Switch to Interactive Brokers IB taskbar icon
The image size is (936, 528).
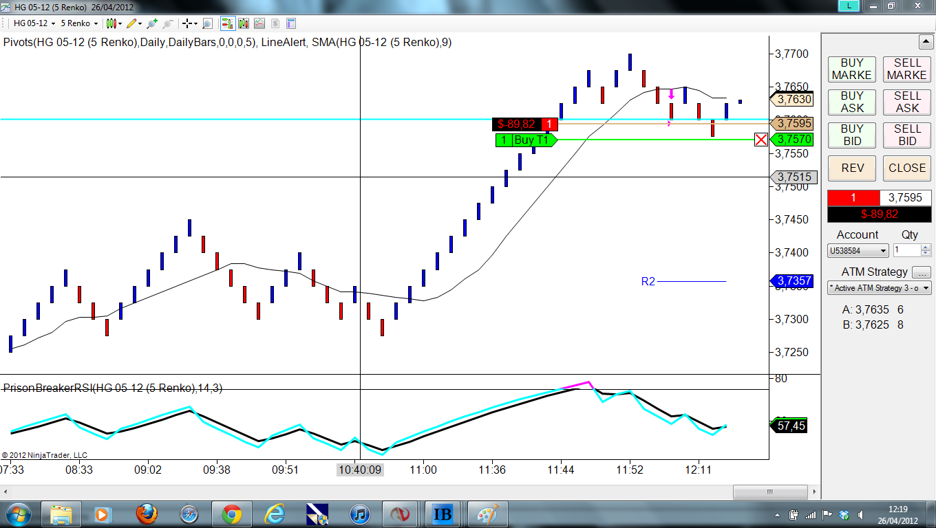tap(444, 514)
